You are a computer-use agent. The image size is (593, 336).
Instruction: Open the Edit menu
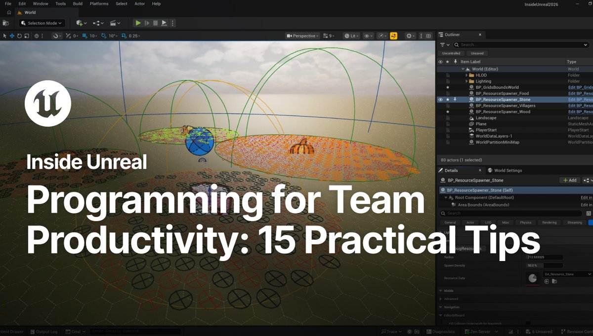[22, 3]
